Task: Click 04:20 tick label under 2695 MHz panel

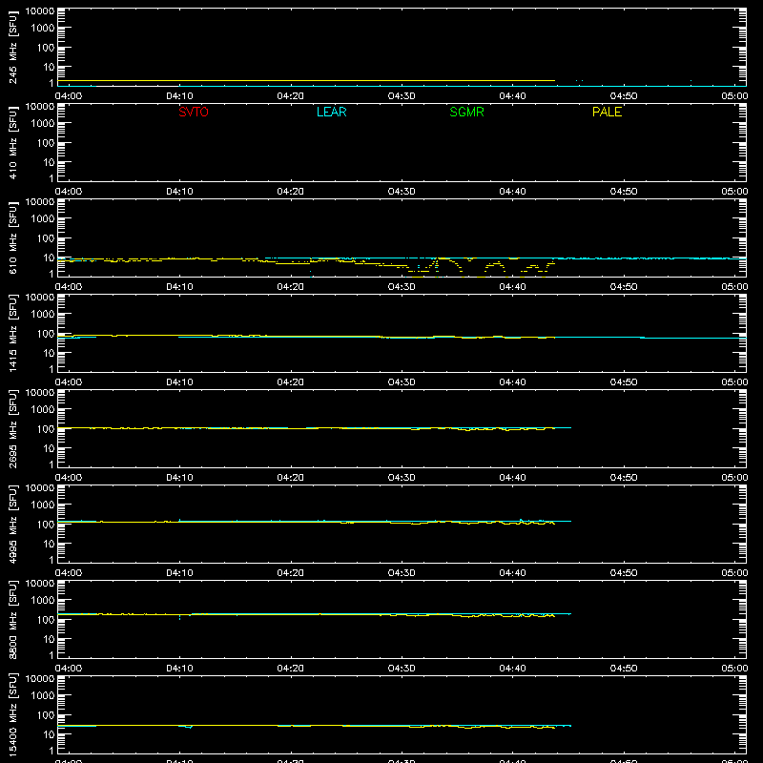Action: click(291, 478)
